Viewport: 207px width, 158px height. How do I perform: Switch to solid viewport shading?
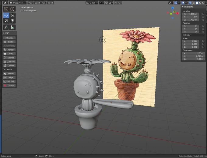tap(197, 3)
